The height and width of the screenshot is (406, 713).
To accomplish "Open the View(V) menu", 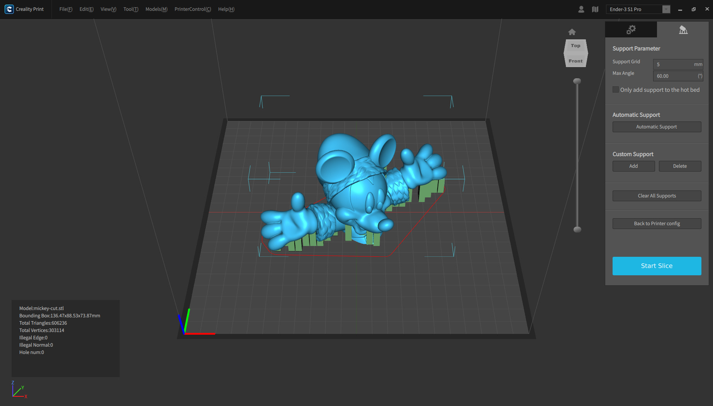I will point(109,9).
